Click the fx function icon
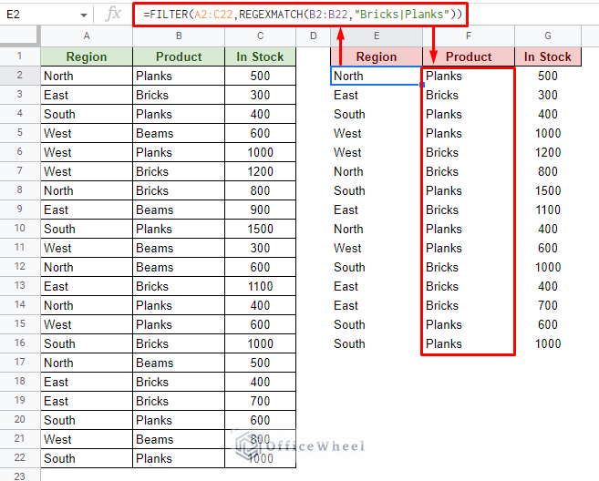This screenshot has width=599, height=481. point(113,15)
